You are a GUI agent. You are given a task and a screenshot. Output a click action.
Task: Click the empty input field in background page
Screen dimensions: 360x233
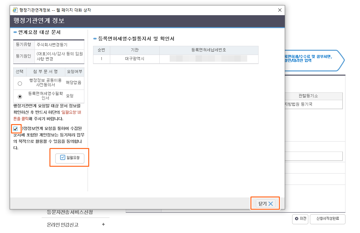(313, 156)
